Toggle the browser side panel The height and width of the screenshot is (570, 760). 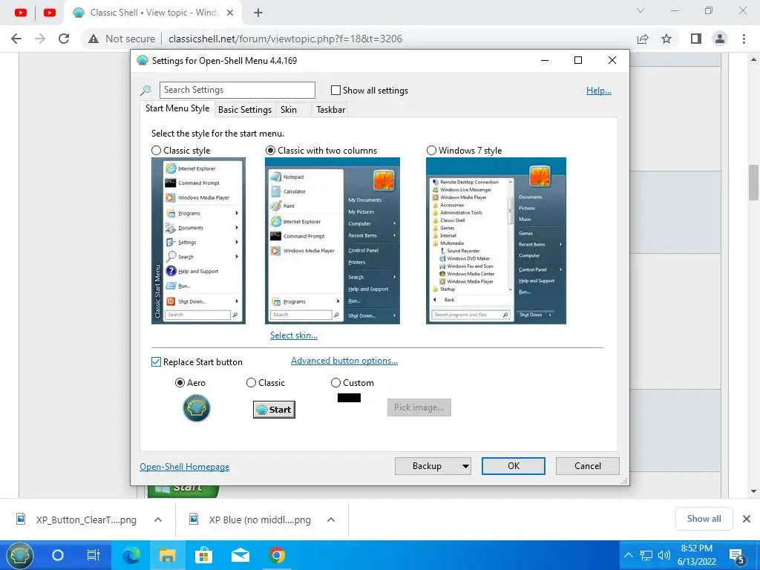tap(696, 39)
